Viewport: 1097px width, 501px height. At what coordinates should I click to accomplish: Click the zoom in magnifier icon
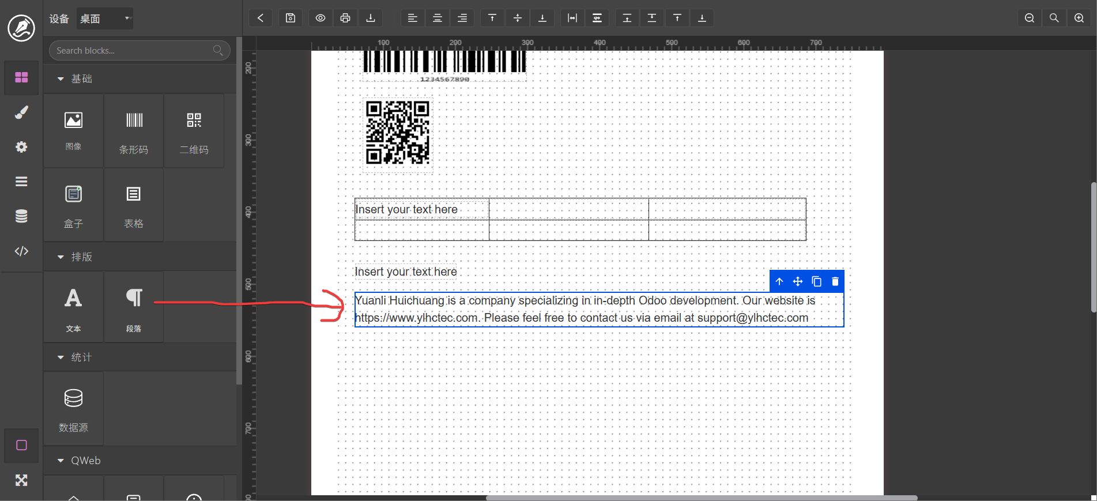click(1079, 18)
